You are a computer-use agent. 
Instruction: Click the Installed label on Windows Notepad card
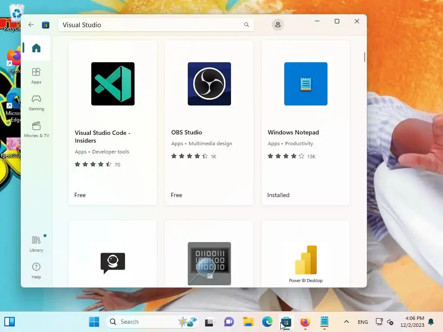point(278,195)
